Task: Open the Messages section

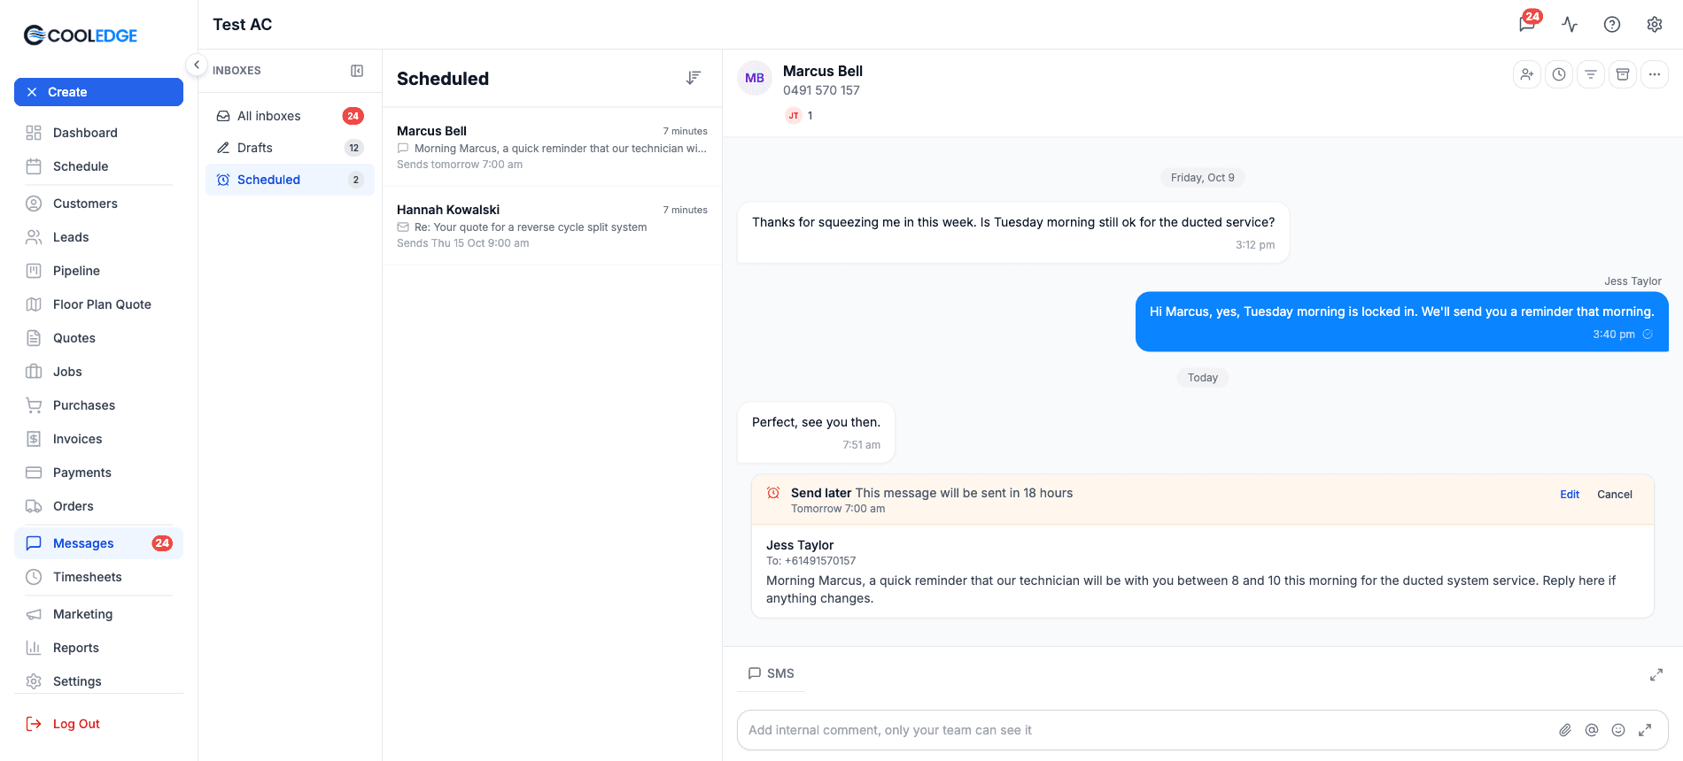Action: tap(98, 543)
